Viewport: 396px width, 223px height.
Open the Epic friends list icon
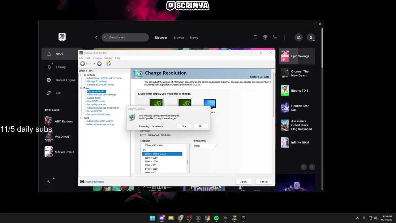coord(299,37)
